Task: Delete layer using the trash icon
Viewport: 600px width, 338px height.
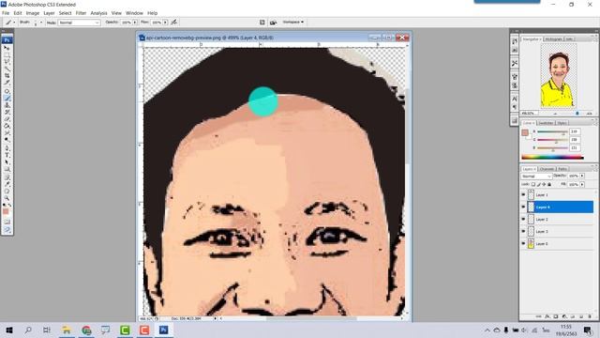Action: pos(590,316)
